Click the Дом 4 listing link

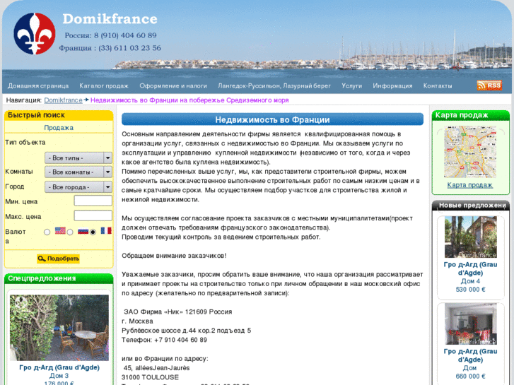pos(470,281)
